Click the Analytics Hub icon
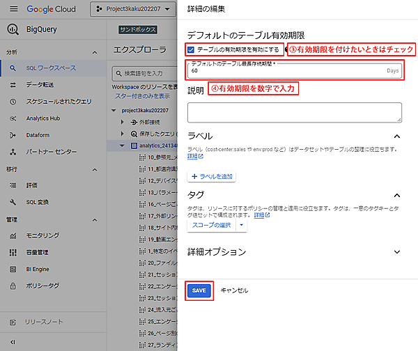The width and height of the screenshot is (418, 351). (x=13, y=118)
